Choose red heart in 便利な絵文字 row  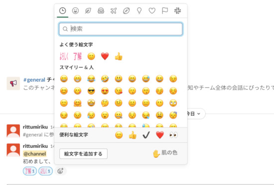(160, 135)
